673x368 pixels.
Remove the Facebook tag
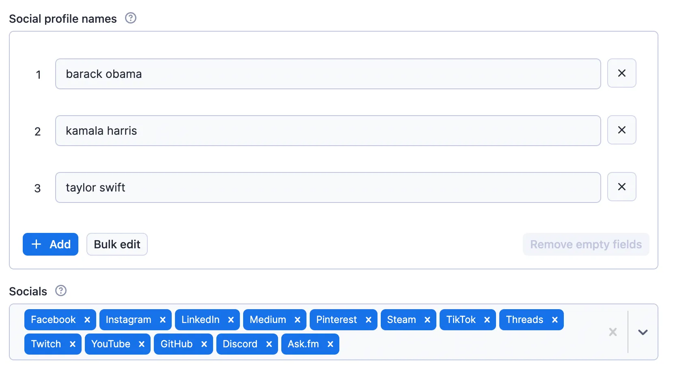pos(87,320)
